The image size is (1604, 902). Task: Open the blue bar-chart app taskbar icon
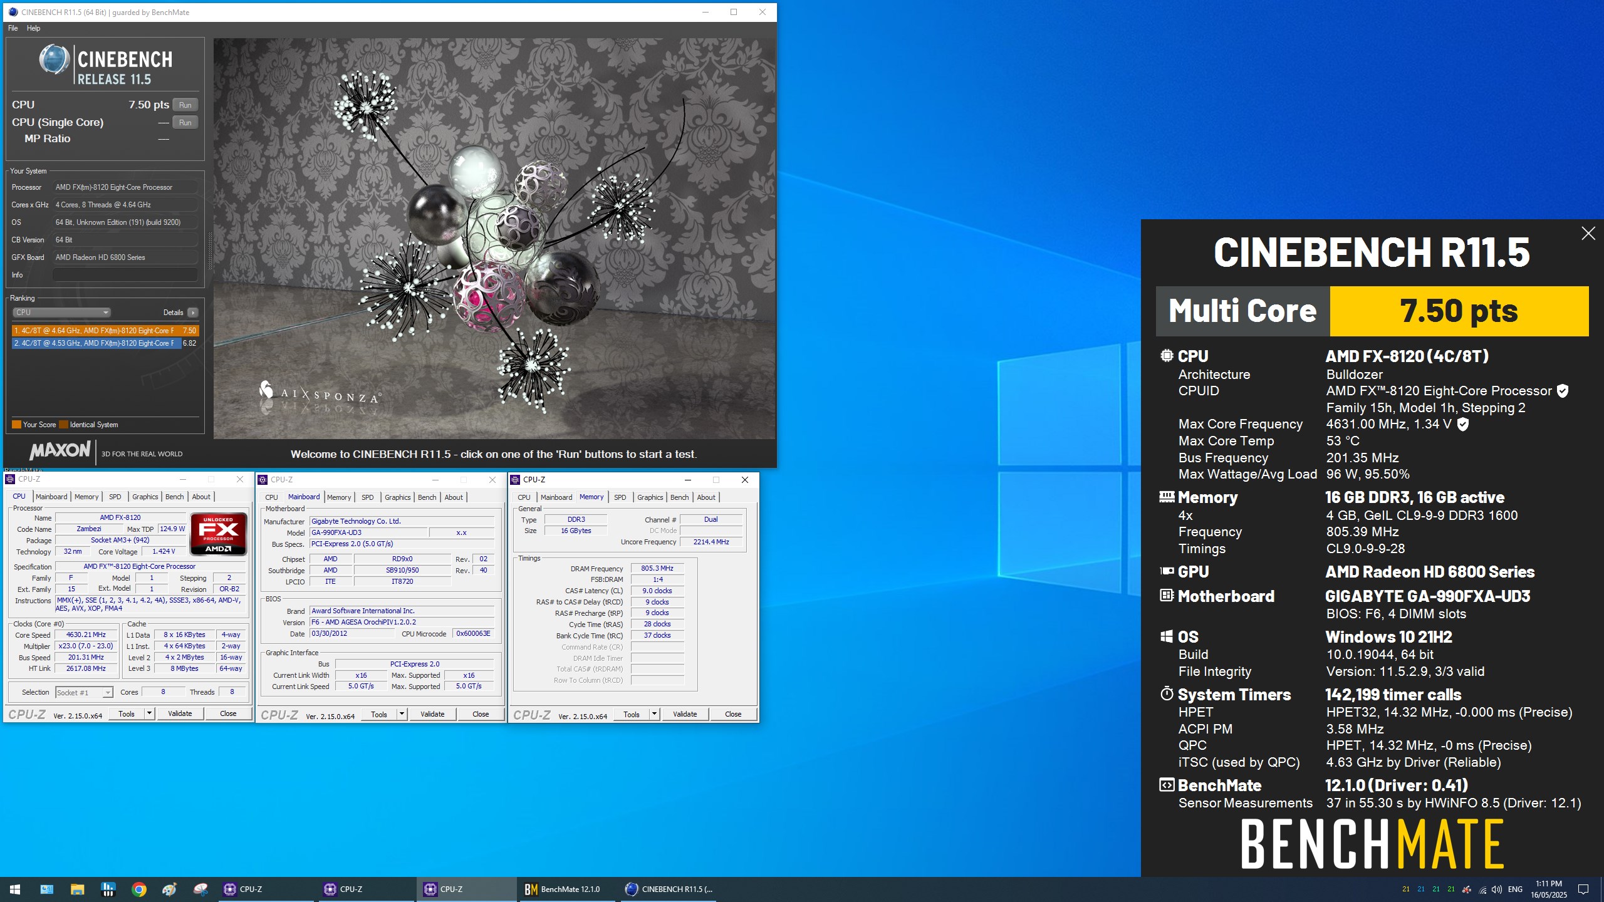point(108,889)
